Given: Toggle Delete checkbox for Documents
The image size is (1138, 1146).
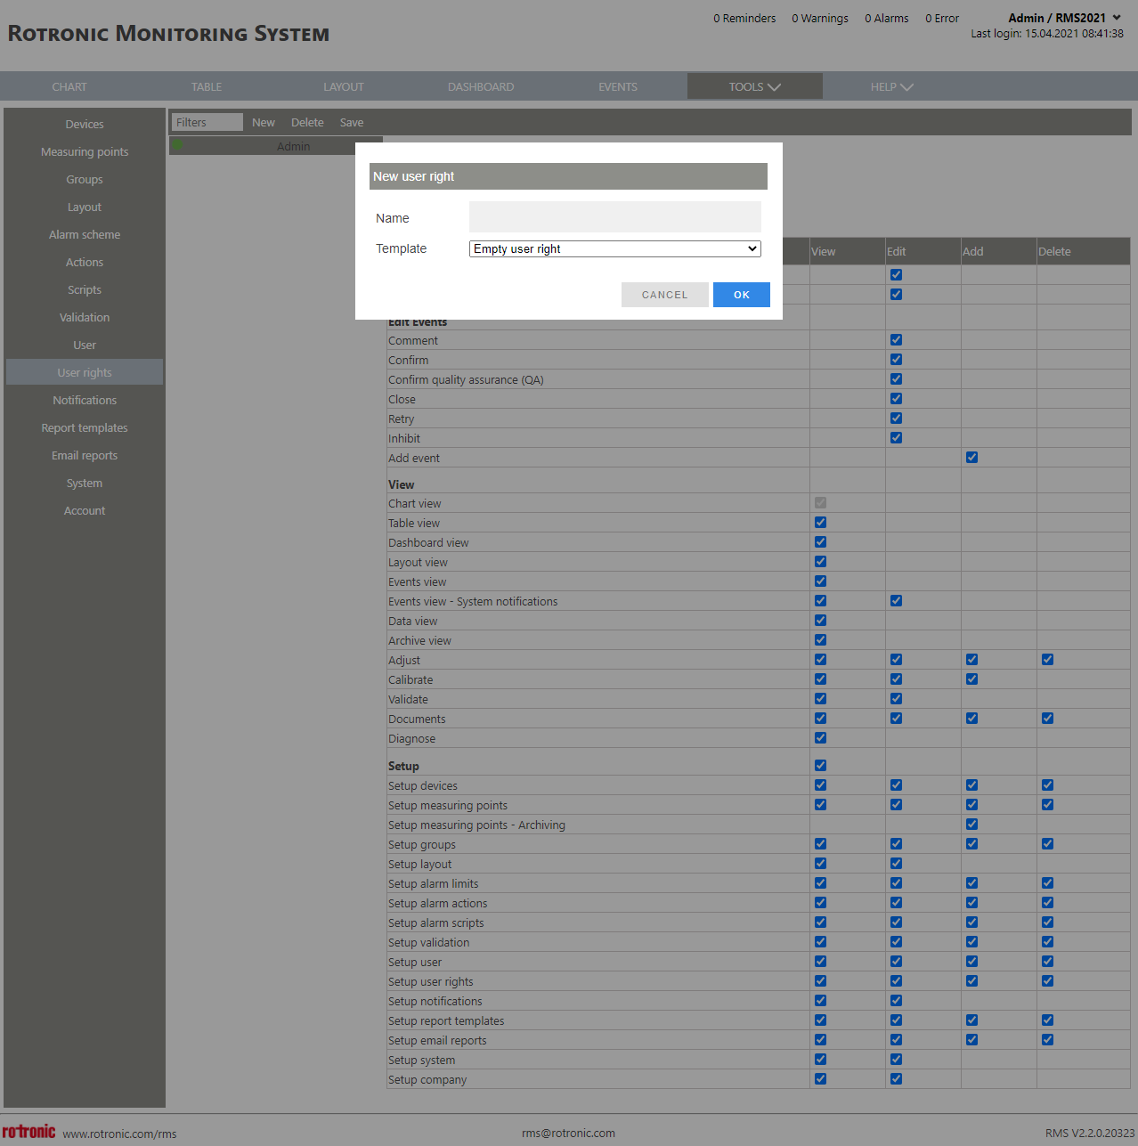Looking at the screenshot, I should point(1047,719).
